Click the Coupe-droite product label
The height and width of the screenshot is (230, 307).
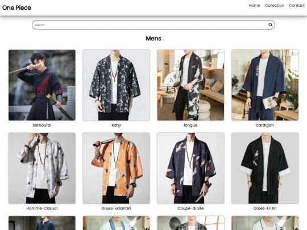190,208
